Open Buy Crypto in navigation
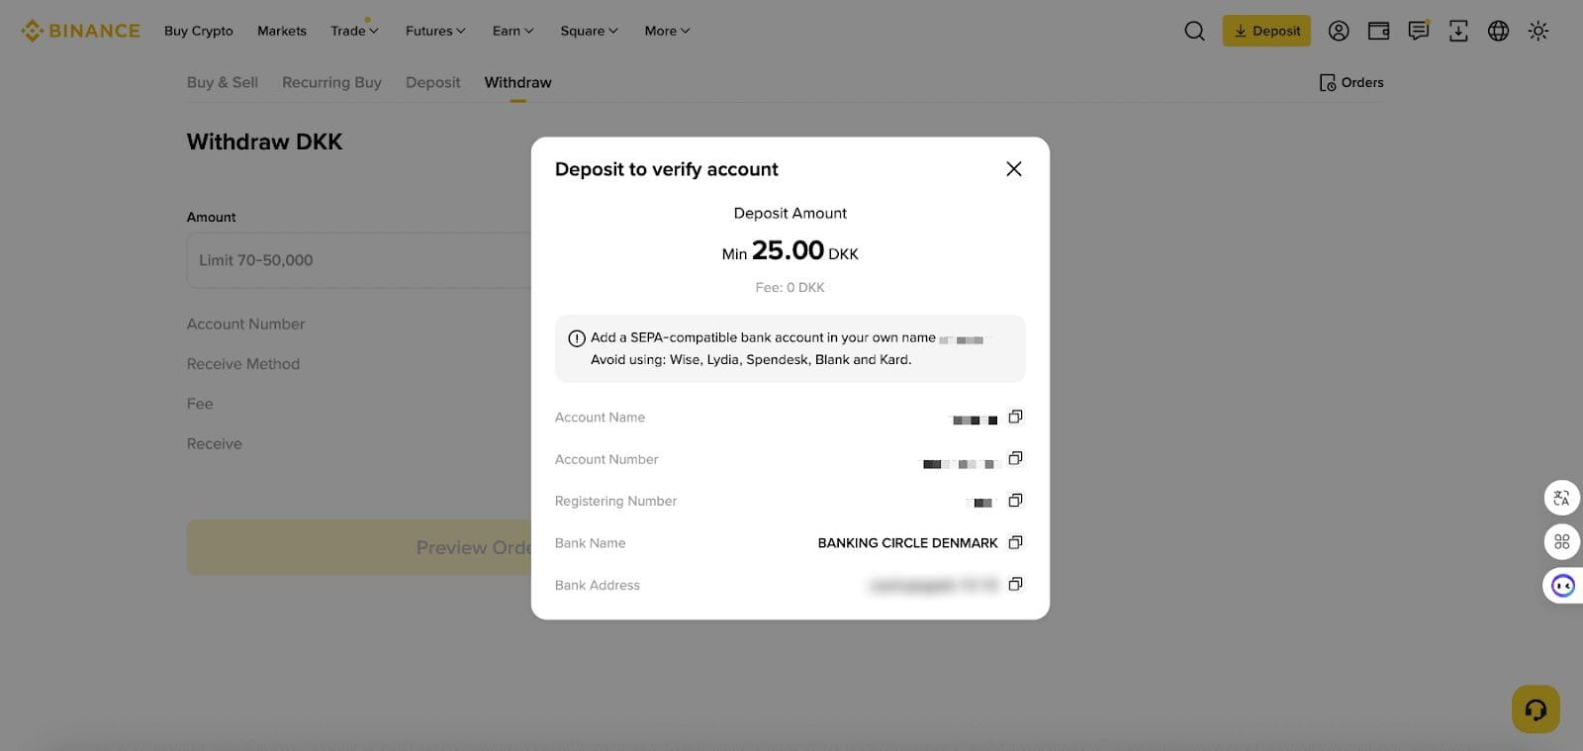The height and width of the screenshot is (751, 1583). (x=199, y=31)
